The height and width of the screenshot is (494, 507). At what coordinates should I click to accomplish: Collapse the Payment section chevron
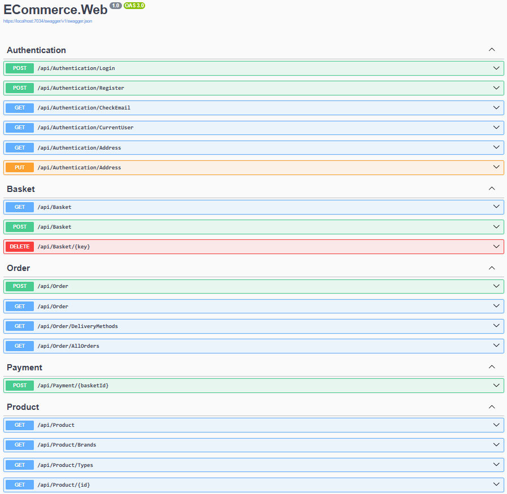tap(492, 367)
